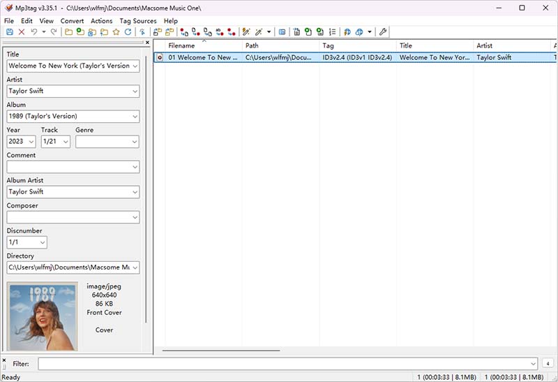558x382 pixels.
Task: Open the Track dropdown showing 1/21
Action: point(66,142)
